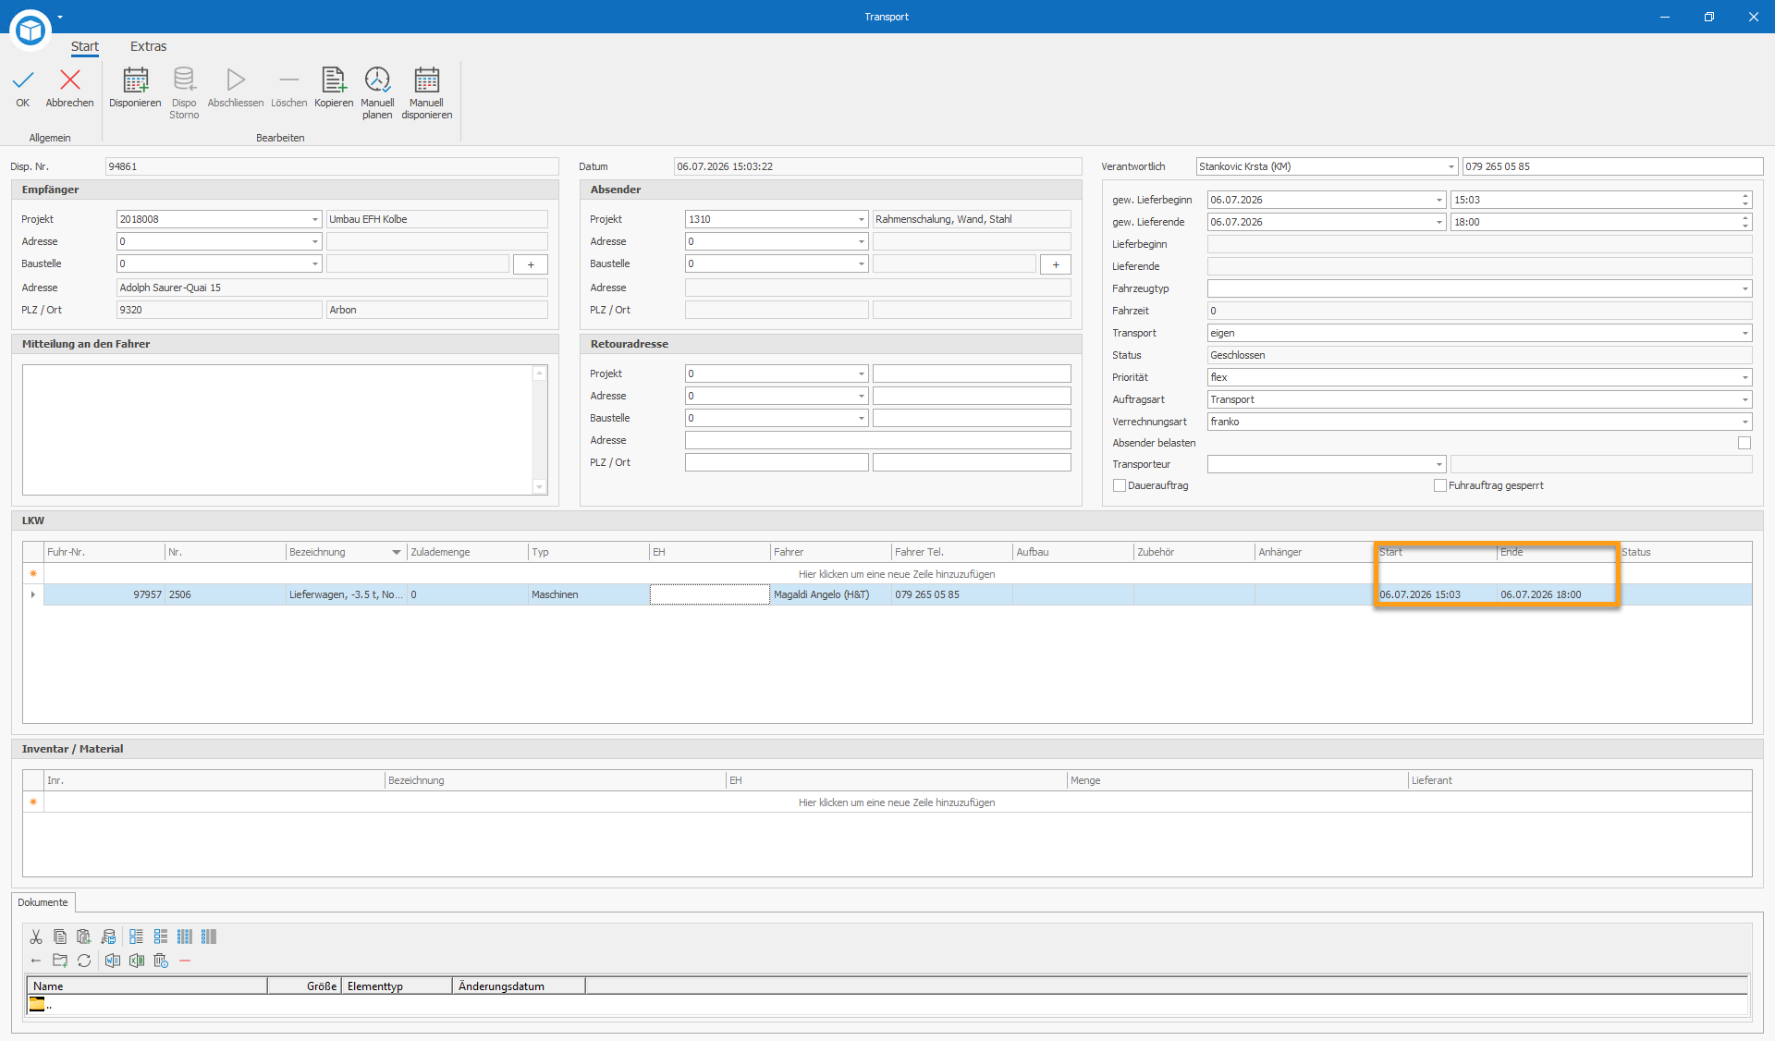Screen dimensions: 1775x1041
Task: Click the plus button beside Absender Baustelle
Action: pos(1056,264)
